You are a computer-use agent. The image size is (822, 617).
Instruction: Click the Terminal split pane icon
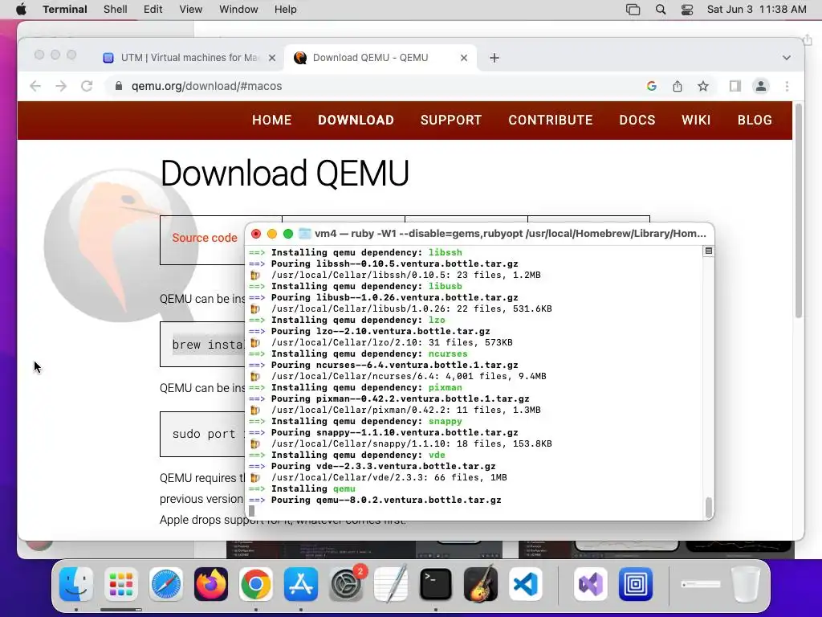tap(708, 251)
